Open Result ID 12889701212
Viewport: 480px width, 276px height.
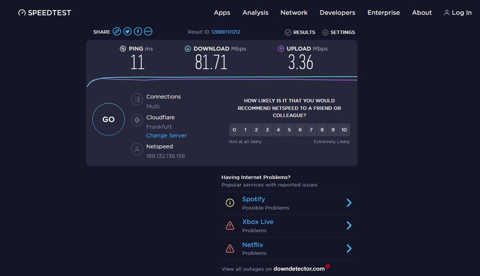click(226, 32)
